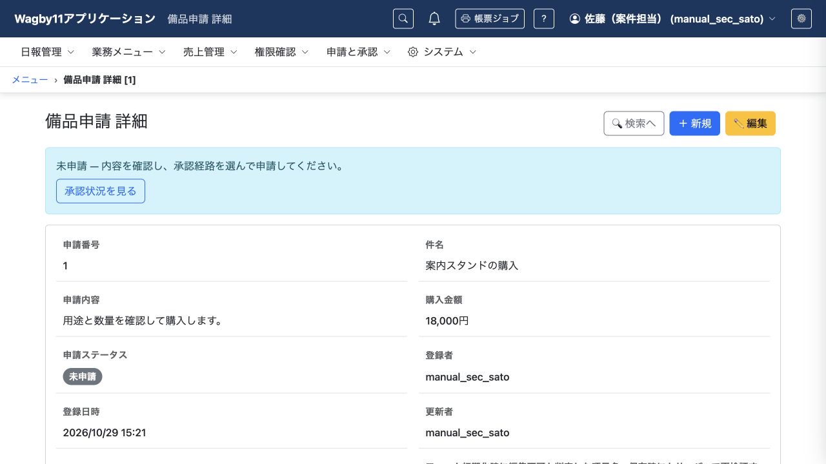The width and height of the screenshot is (826, 464).
Task: Click 申請内容 text 用途と数量を確認して購入します。
Action: 143,320
